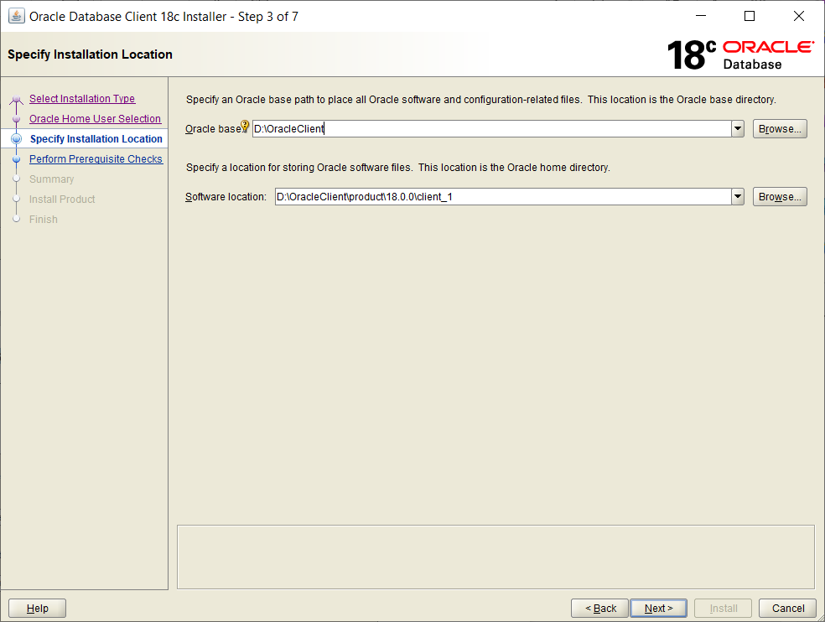
Task: Cancel the Oracle client installation
Action: coord(787,609)
